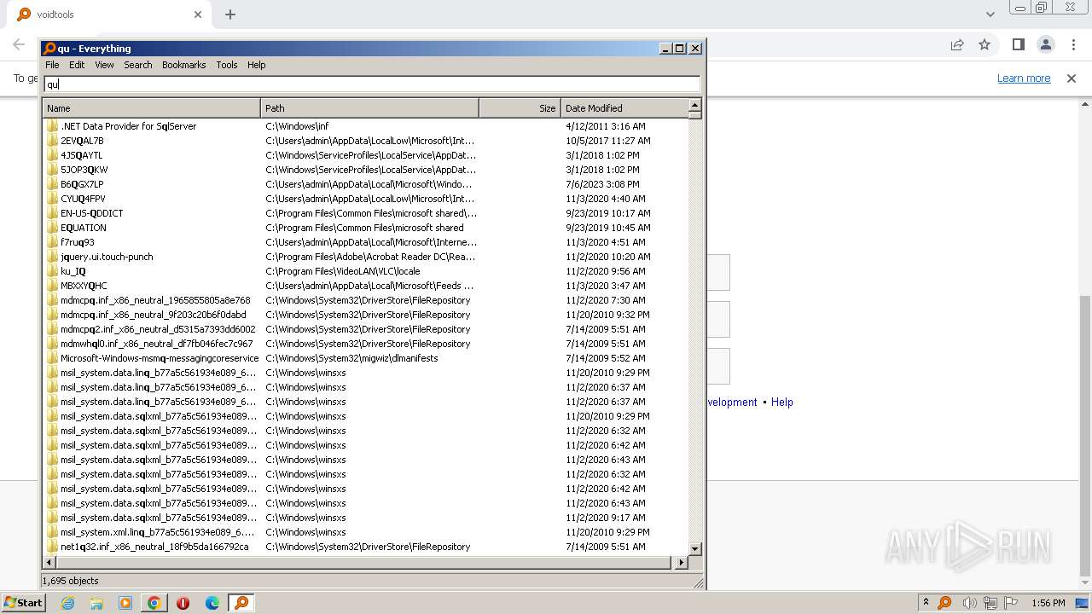Screen dimensions: 1092x614
Task: Select mdmwhql0.inf_x86_neutral_df7fb046fec7c967 entry
Action: [157, 344]
